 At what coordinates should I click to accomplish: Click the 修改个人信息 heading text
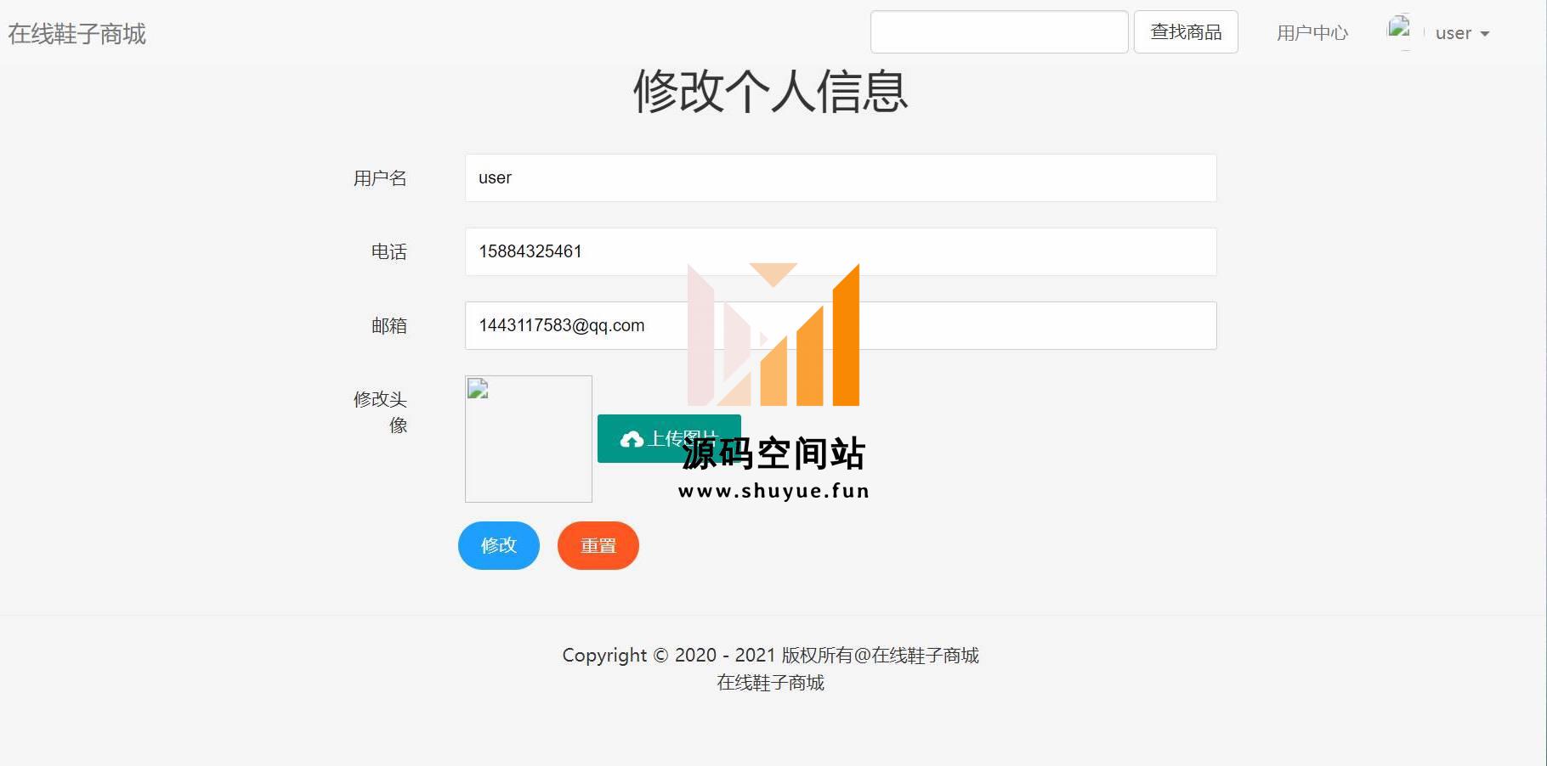(x=771, y=91)
